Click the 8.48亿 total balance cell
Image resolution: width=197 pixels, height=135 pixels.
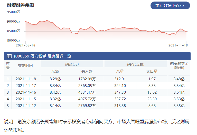(x=179, y=79)
